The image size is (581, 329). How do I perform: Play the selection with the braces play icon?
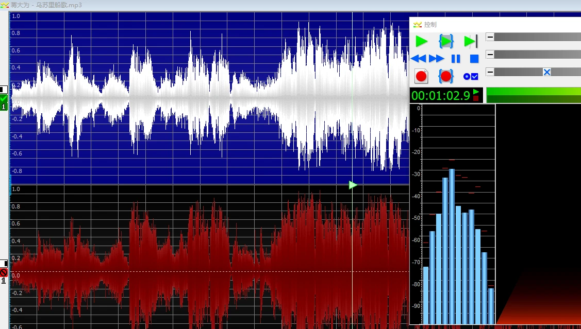pos(446,41)
